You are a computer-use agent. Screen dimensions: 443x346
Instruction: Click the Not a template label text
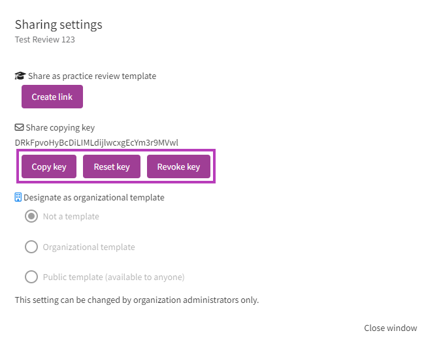71,216
